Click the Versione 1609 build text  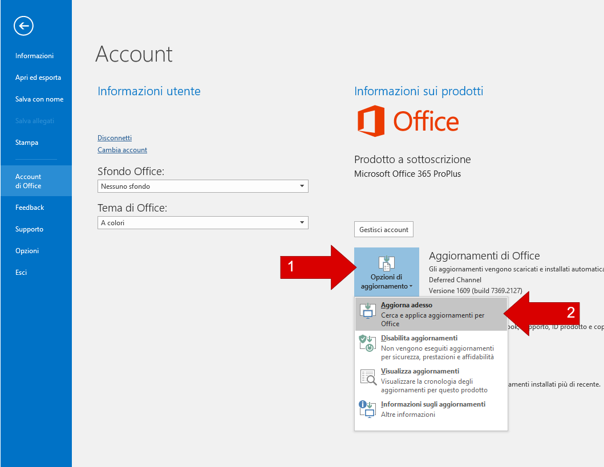[x=476, y=291]
